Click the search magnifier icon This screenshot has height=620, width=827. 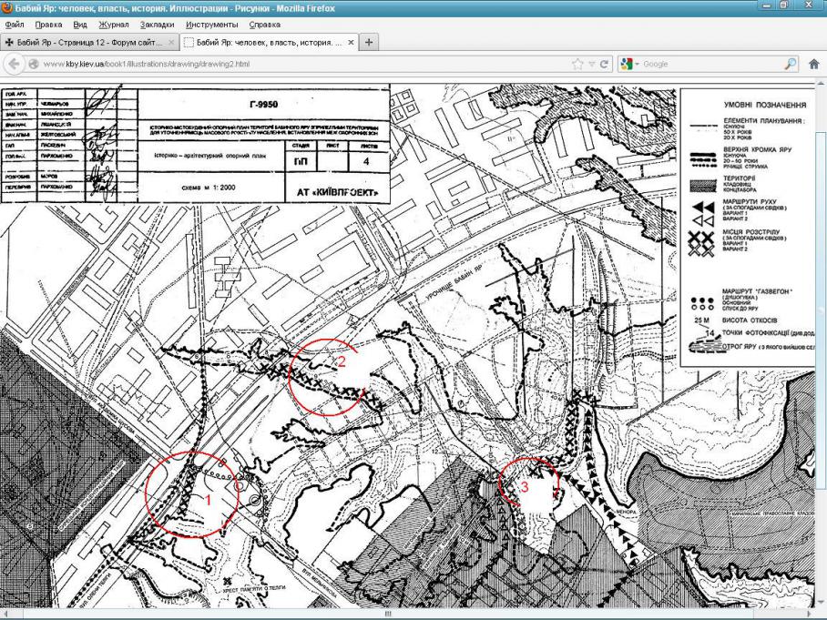[790, 65]
